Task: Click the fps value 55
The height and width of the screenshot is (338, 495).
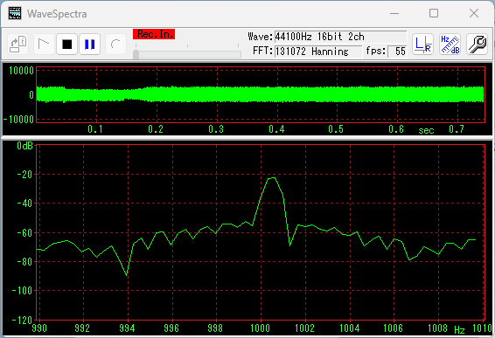Action: tap(397, 51)
